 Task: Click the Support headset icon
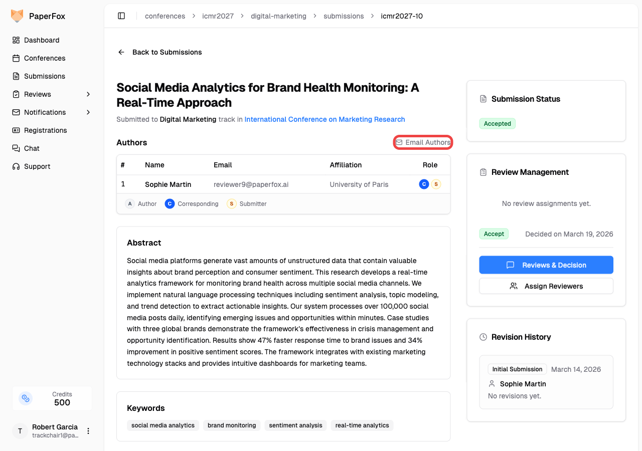tap(16, 166)
